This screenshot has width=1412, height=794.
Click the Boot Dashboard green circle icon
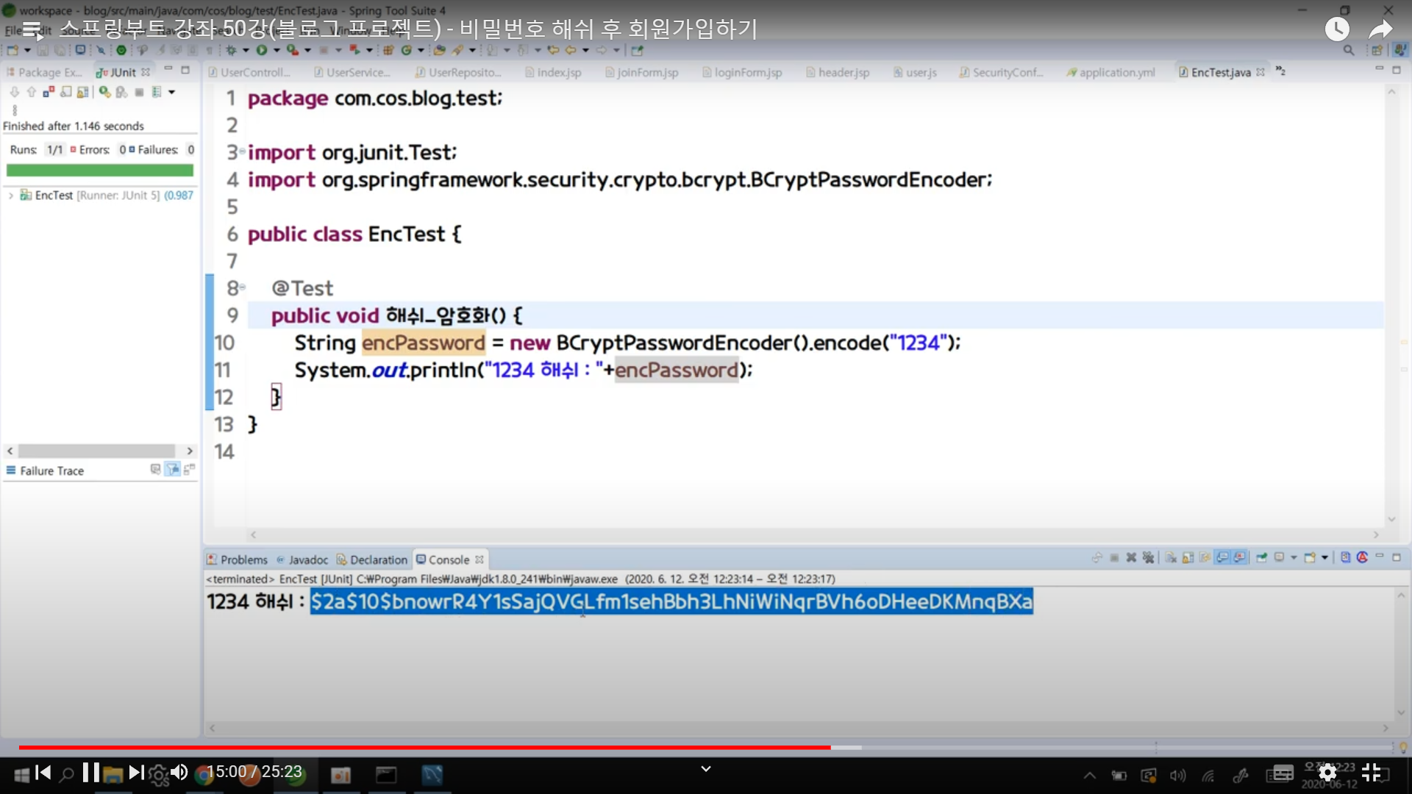click(x=121, y=50)
